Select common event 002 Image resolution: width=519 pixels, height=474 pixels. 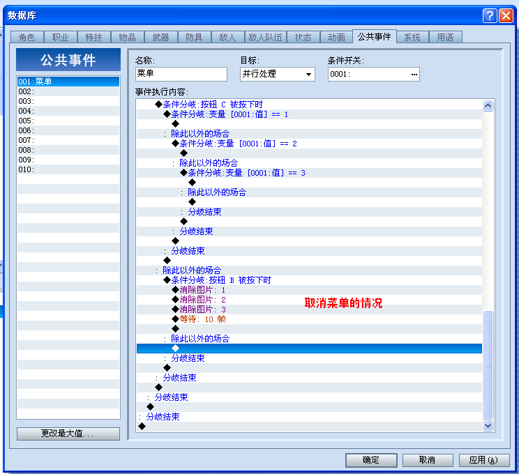[68, 91]
